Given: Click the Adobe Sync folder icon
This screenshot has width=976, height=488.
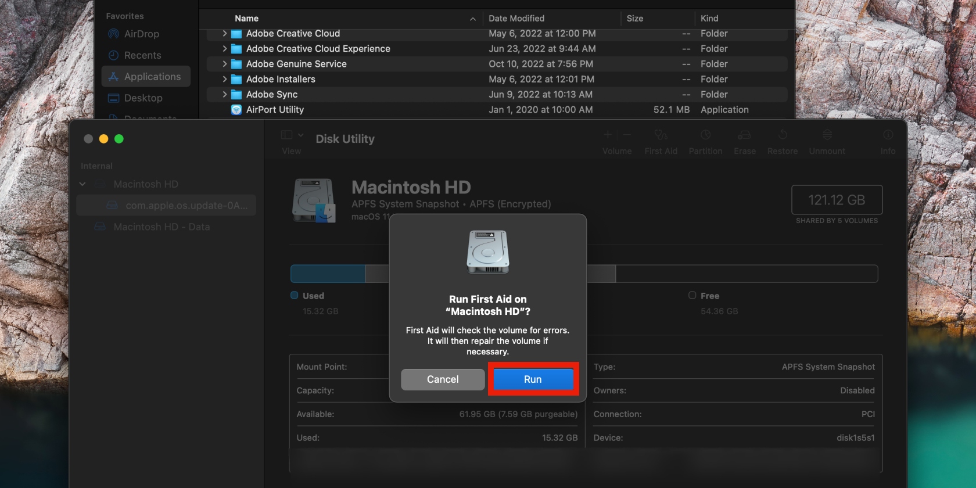Looking at the screenshot, I should point(236,94).
